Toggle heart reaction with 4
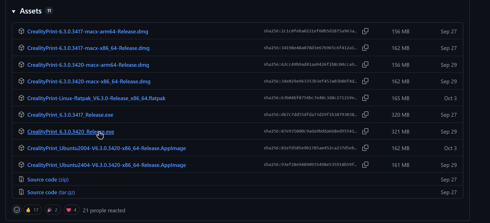490x223 pixels. [x=72, y=210]
